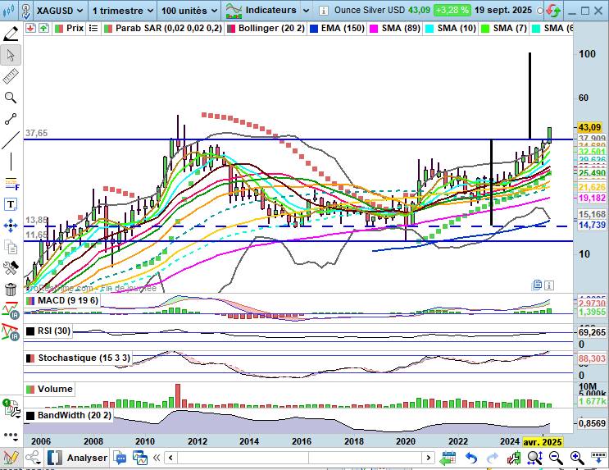This screenshot has height=470, width=609.
Task: Expand the '1 trimestre' timeframe dropdown
Action: click(121, 11)
